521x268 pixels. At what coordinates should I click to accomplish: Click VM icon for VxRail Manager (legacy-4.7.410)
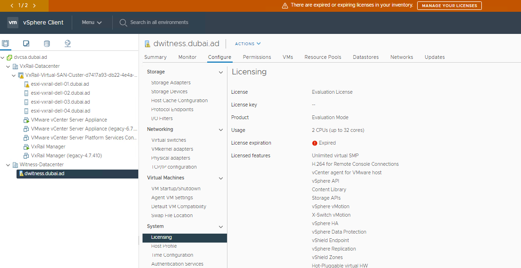tap(26, 155)
